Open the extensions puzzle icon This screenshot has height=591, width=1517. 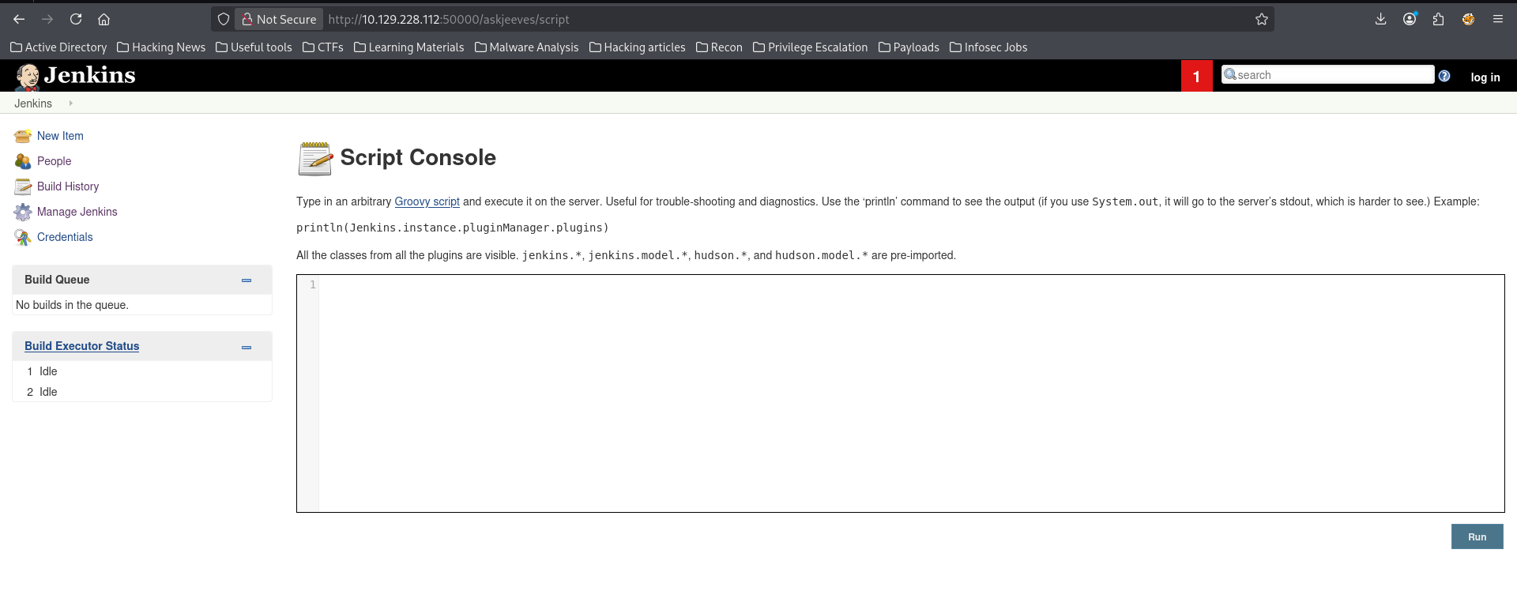point(1438,19)
